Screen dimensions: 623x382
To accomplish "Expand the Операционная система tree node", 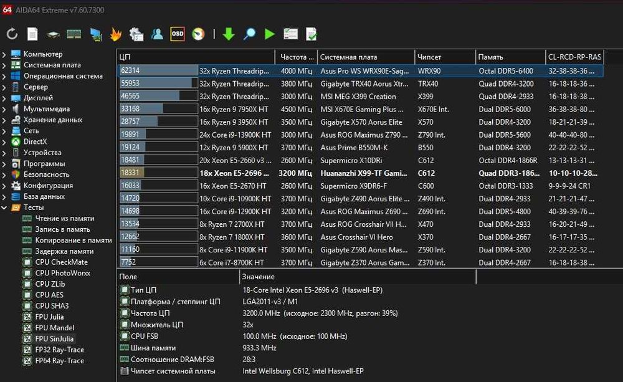I will click(x=4, y=76).
